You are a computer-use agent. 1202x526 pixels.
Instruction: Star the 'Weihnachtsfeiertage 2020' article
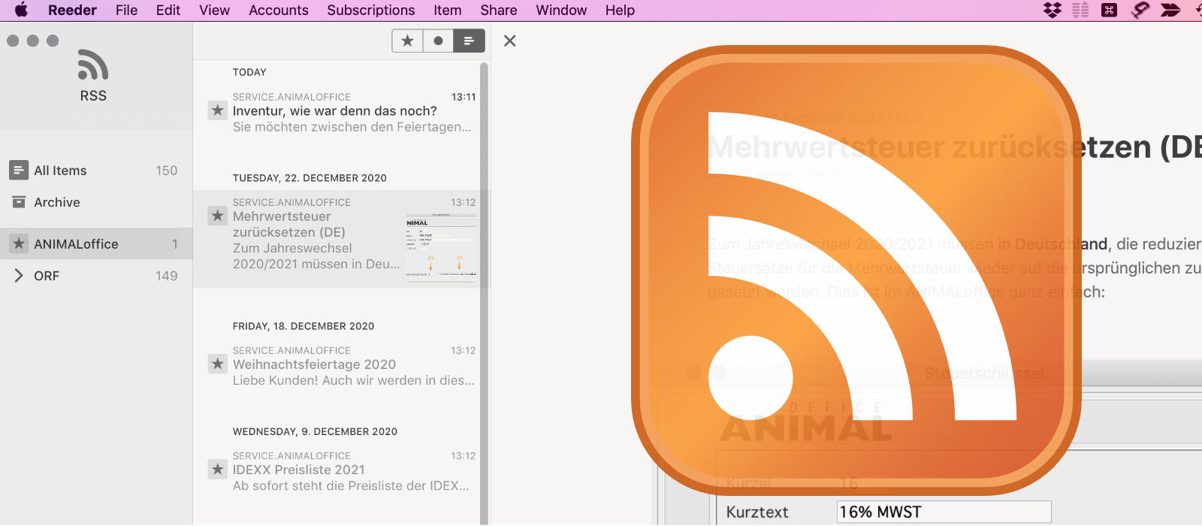coord(217,364)
